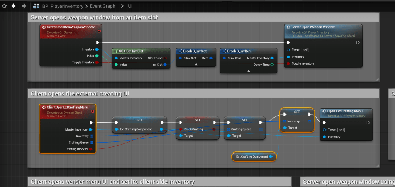Image resolution: width=395 pixels, height=187 pixels.
Task: Expand the Break S_InvSlot node
Action: (x=196, y=65)
